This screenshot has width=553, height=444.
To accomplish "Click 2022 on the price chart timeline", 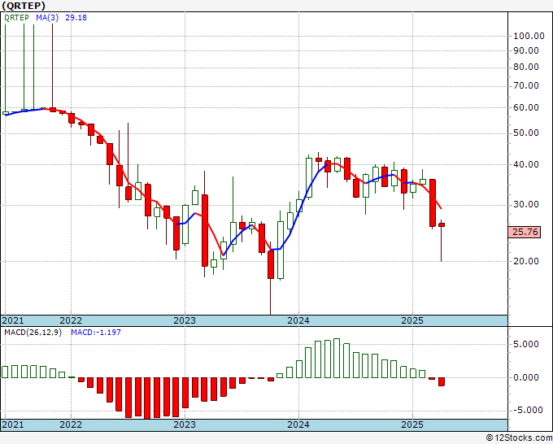I will pyautogui.click(x=71, y=320).
